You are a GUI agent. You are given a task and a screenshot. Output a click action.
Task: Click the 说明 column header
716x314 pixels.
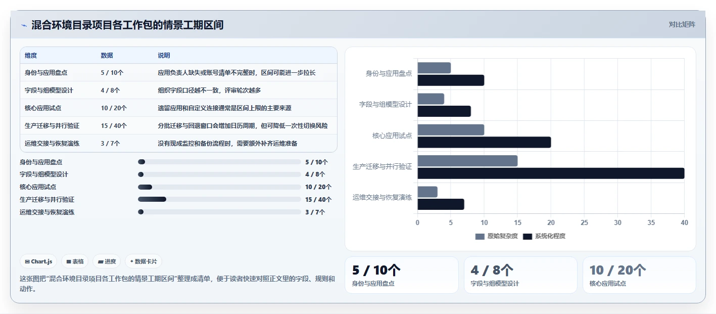pyautogui.click(x=164, y=56)
